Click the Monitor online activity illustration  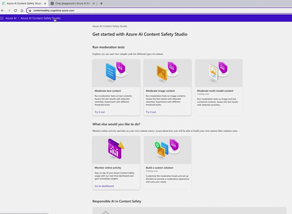[x=116, y=150]
